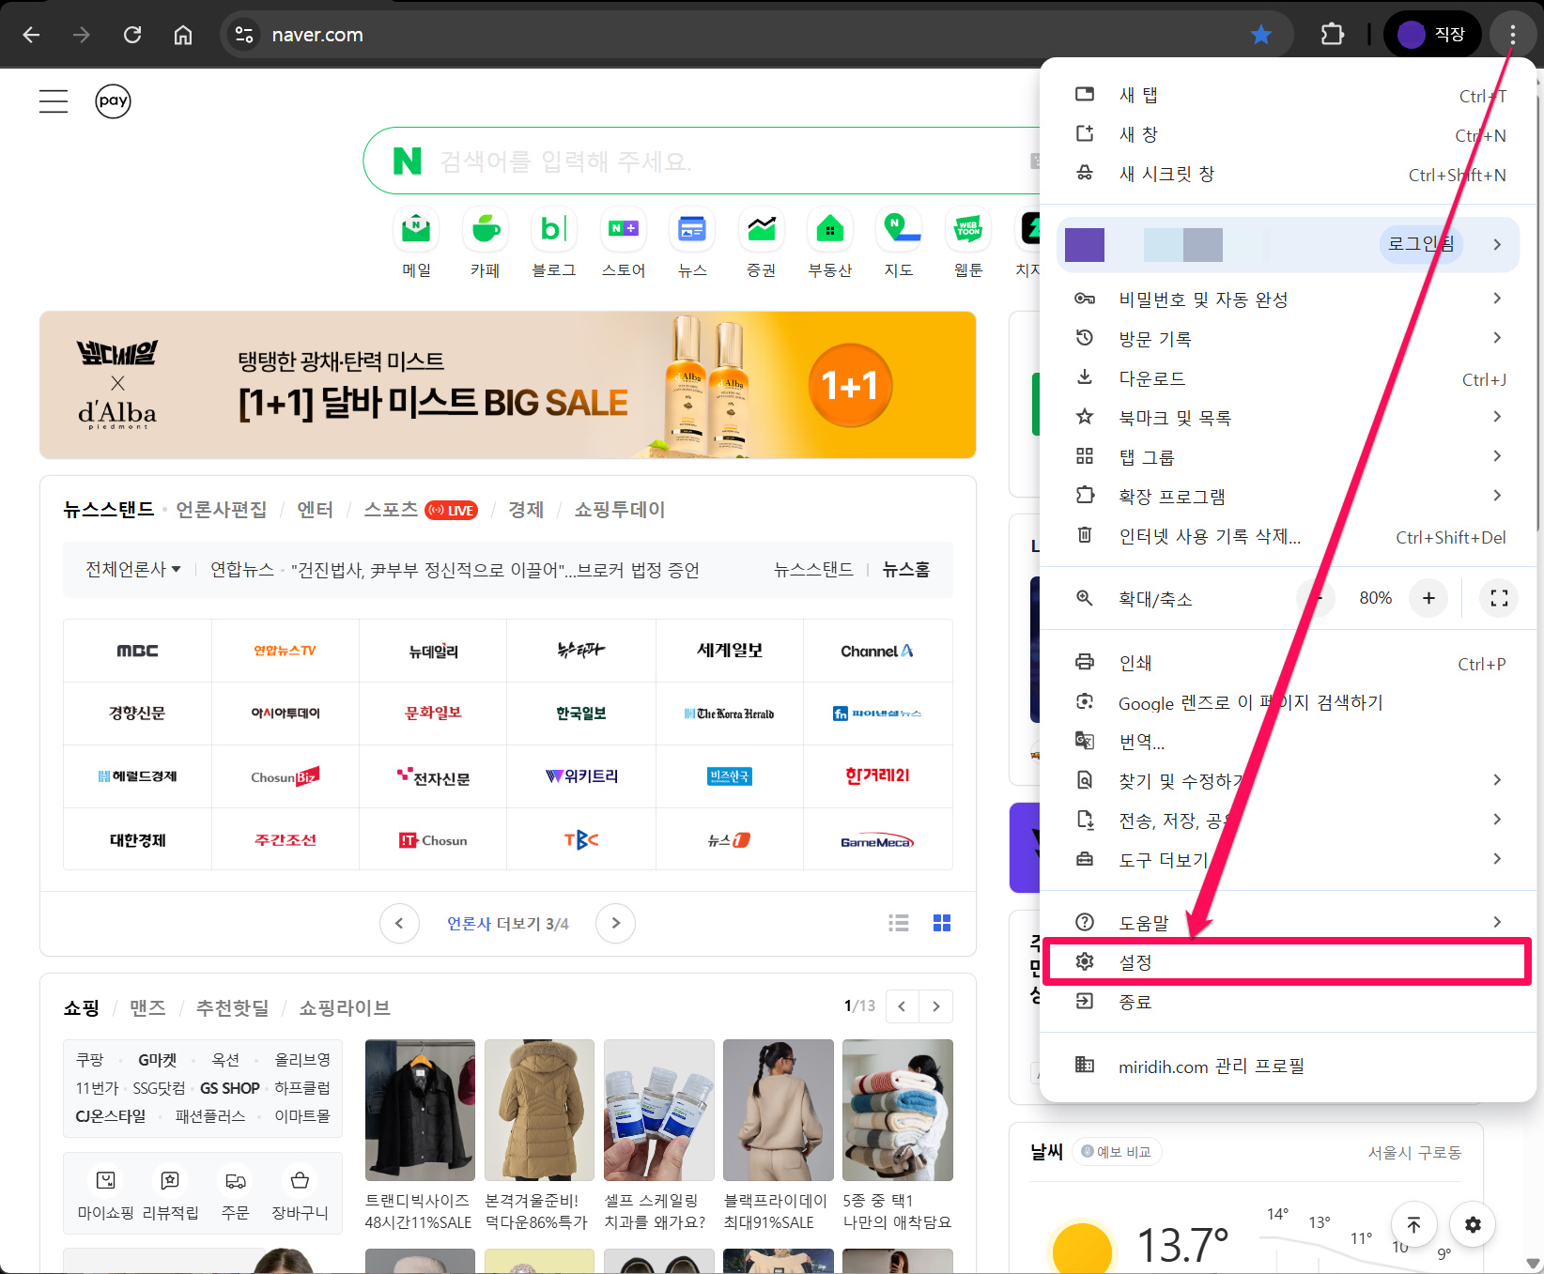Open the Naver hamburger menu
1544x1274 pixels.
(x=54, y=101)
